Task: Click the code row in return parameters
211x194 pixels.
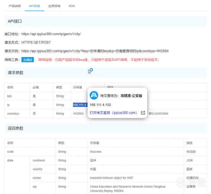Action: click(x=105, y=152)
